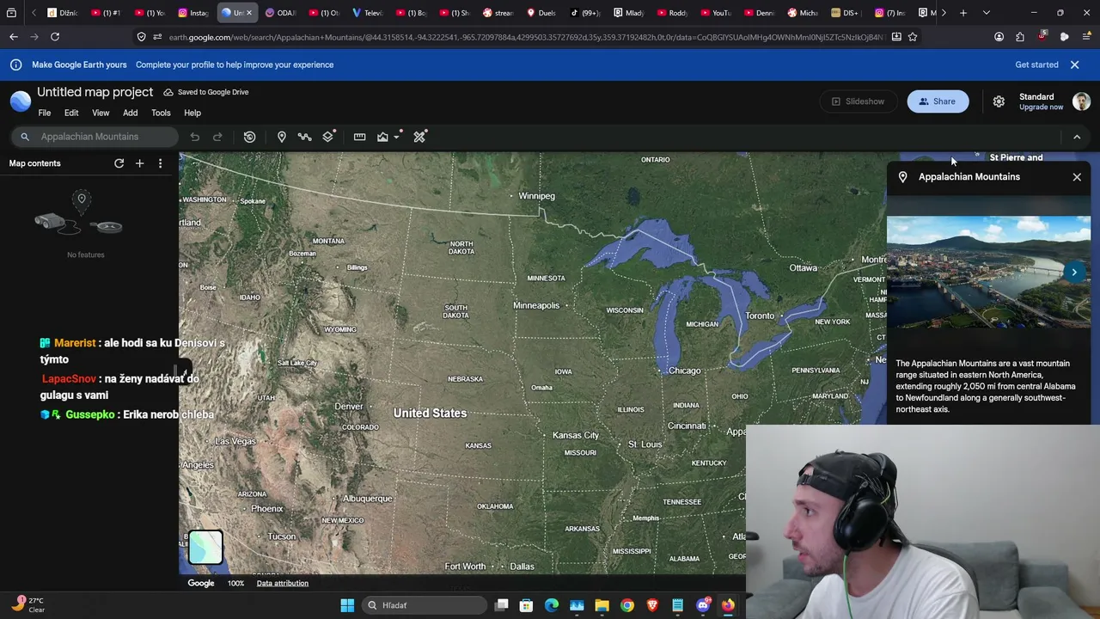Open the settings gear
The image size is (1100, 619).
click(999, 101)
